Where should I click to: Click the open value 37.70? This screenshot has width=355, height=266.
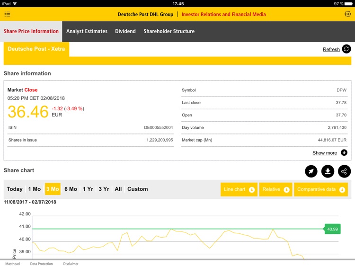[x=341, y=115]
